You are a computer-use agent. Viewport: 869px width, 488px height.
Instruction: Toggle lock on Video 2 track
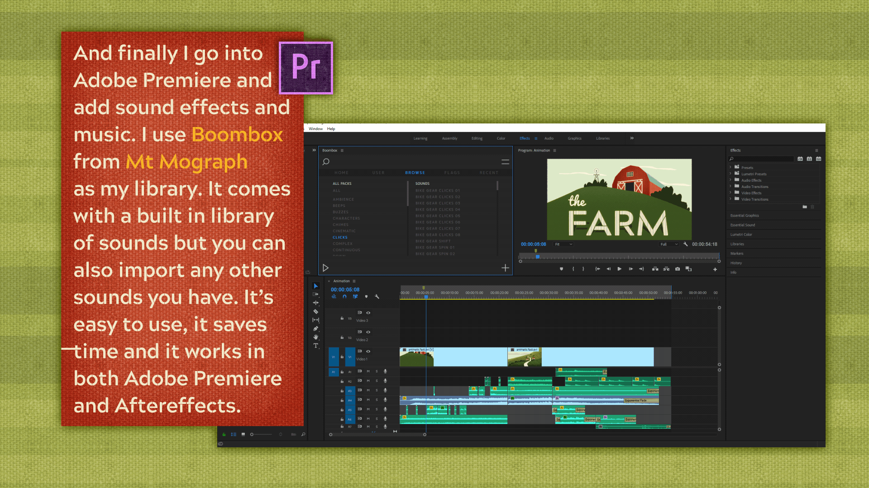(342, 338)
